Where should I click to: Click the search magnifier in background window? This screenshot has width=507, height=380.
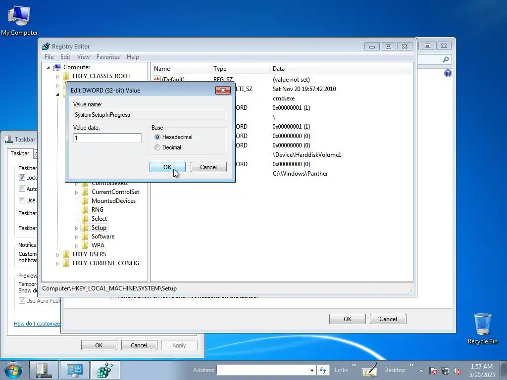point(446,59)
